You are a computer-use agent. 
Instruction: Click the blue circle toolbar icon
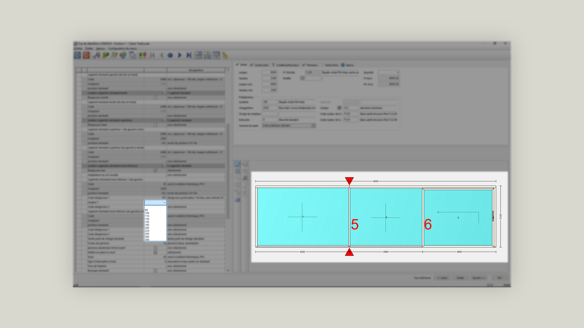point(170,55)
